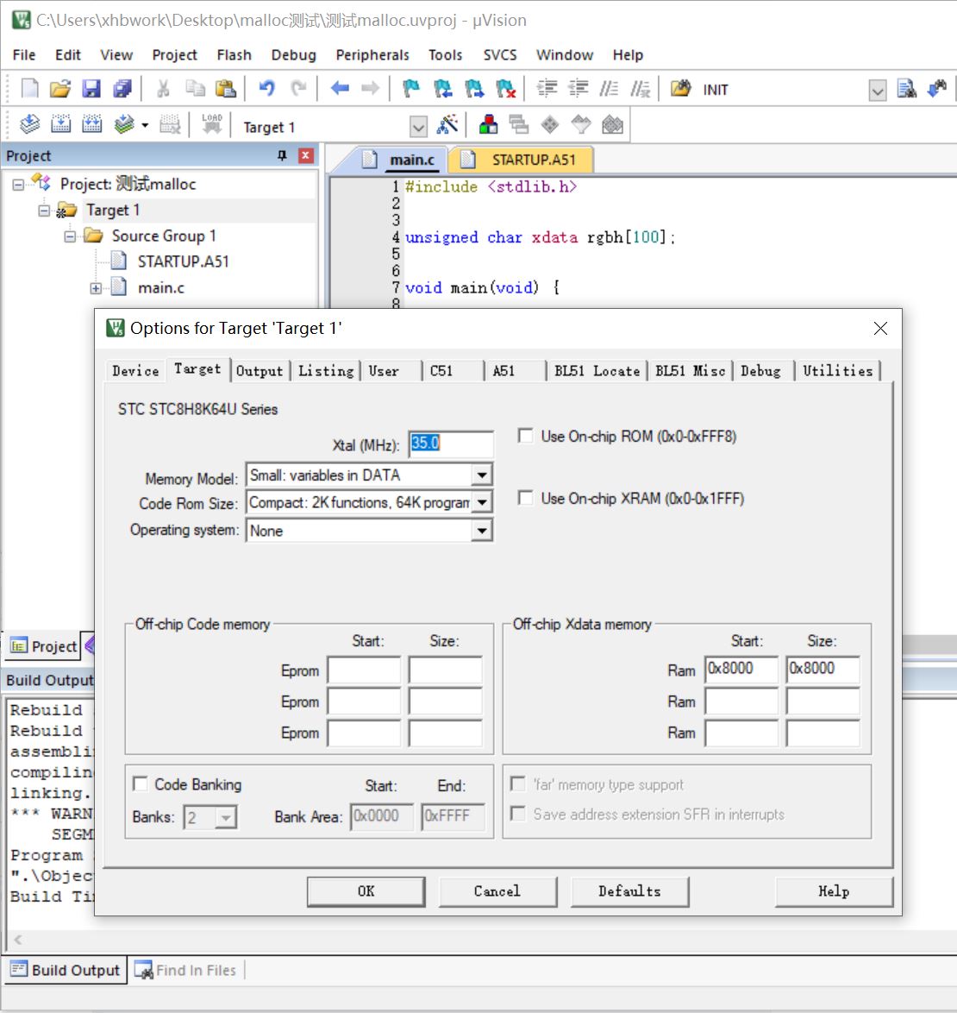
Task: Open the Target 1 selector dropdown in the toolbar
Action: [x=418, y=127]
